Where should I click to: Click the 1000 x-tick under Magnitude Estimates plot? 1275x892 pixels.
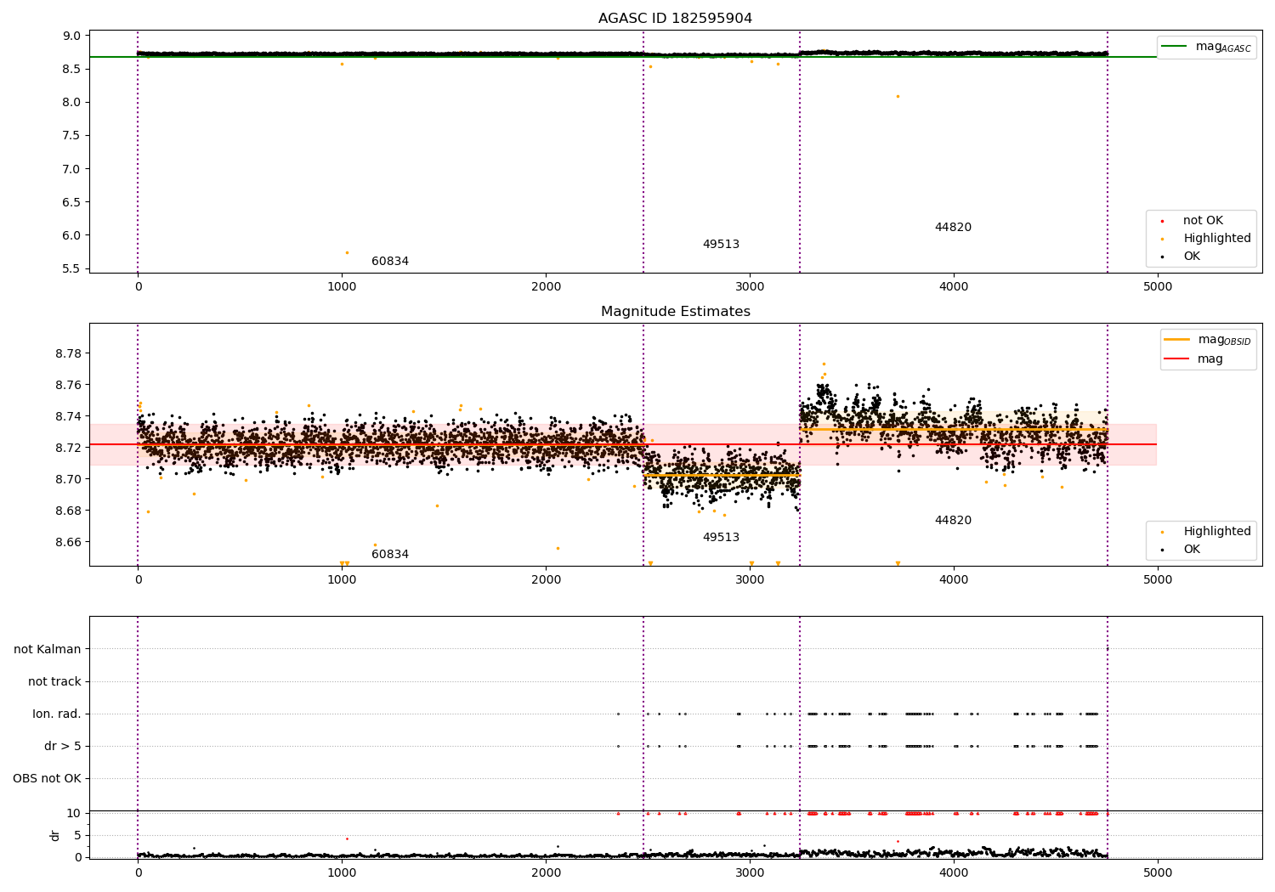[x=342, y=580]
